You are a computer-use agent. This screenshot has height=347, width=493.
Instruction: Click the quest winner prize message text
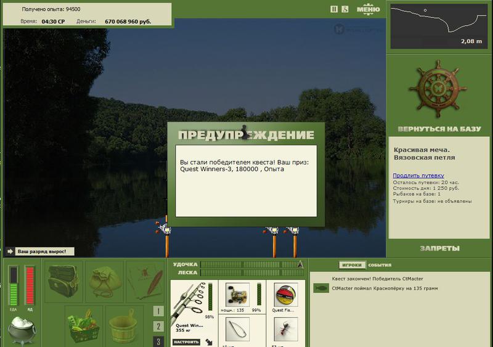click(x=244, y=166)
